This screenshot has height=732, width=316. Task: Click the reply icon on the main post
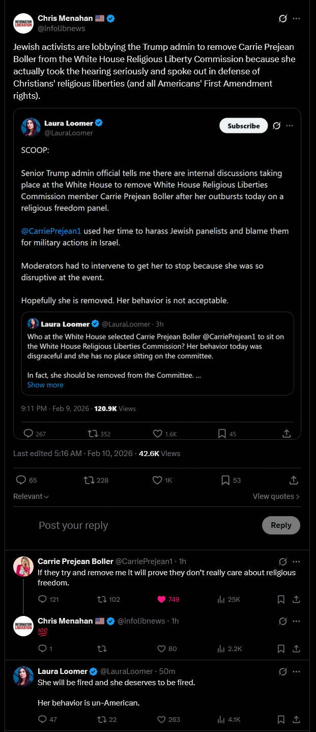click(x=21, y=480)
